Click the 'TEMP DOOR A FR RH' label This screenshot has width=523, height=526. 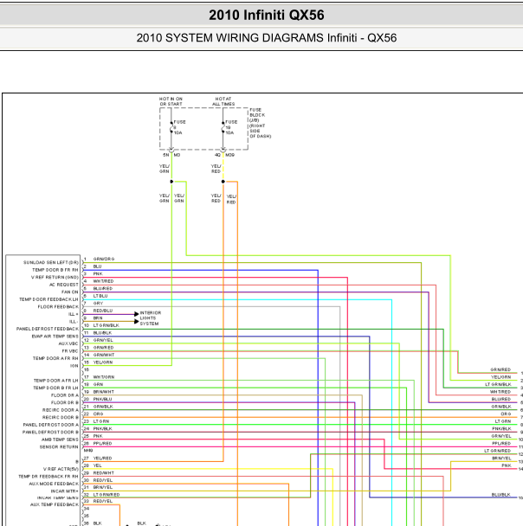pyautogui.click(x=55, y=358)
